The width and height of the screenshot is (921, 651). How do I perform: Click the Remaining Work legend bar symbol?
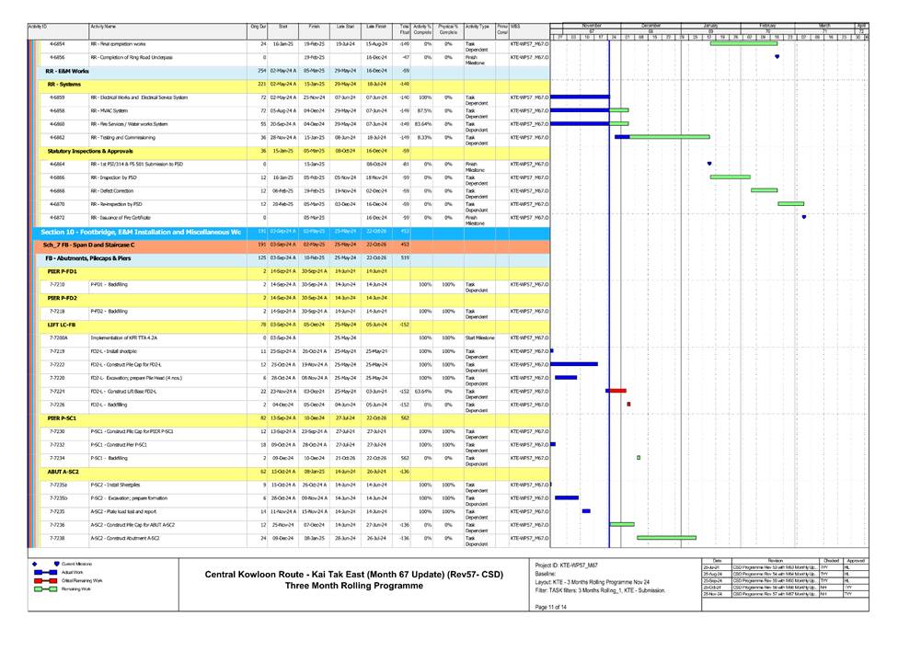[44, 590]
